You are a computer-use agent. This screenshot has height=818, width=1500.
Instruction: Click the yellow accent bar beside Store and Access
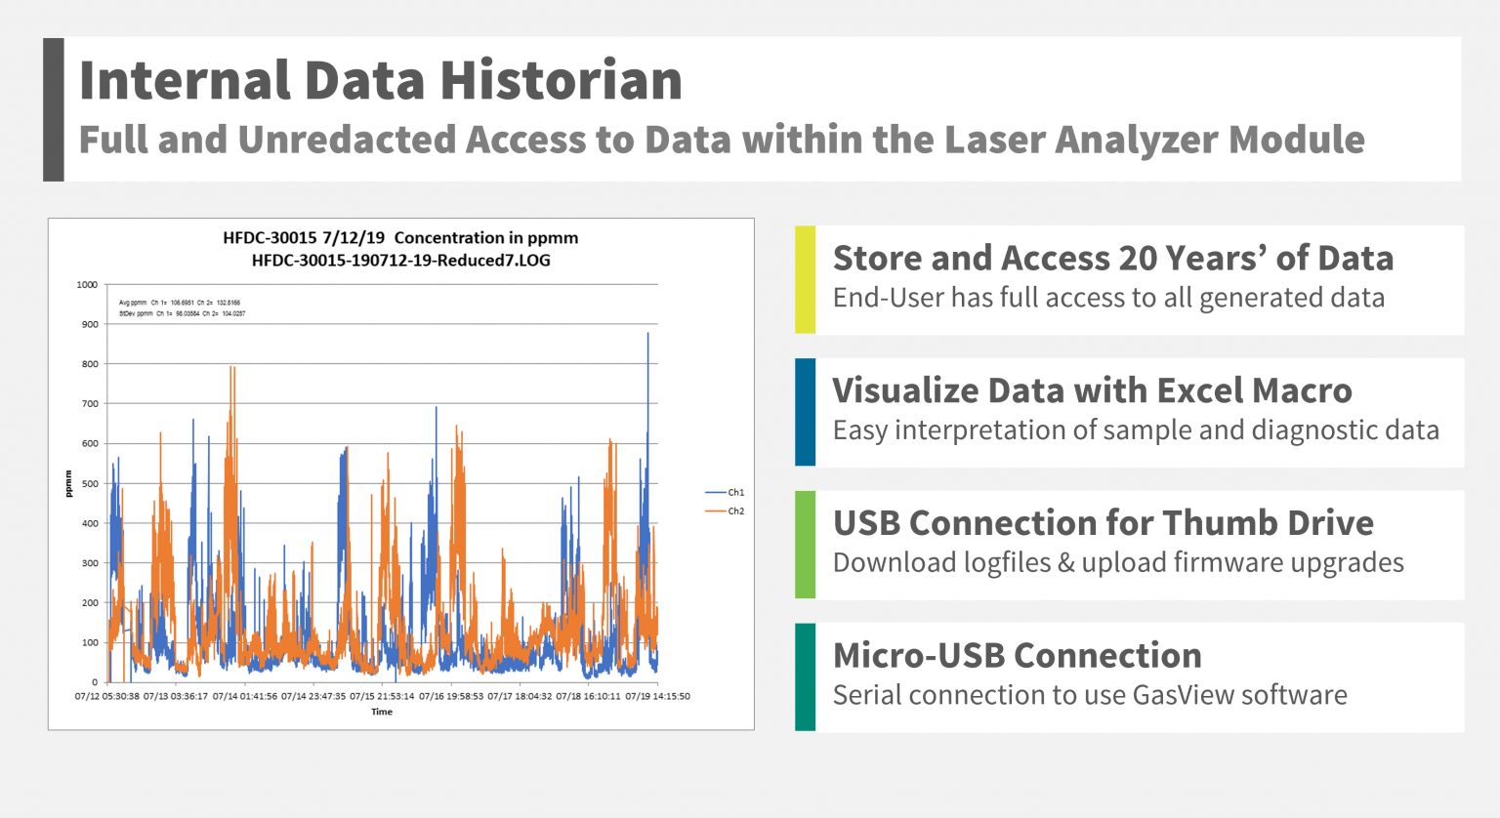(805, 280)
